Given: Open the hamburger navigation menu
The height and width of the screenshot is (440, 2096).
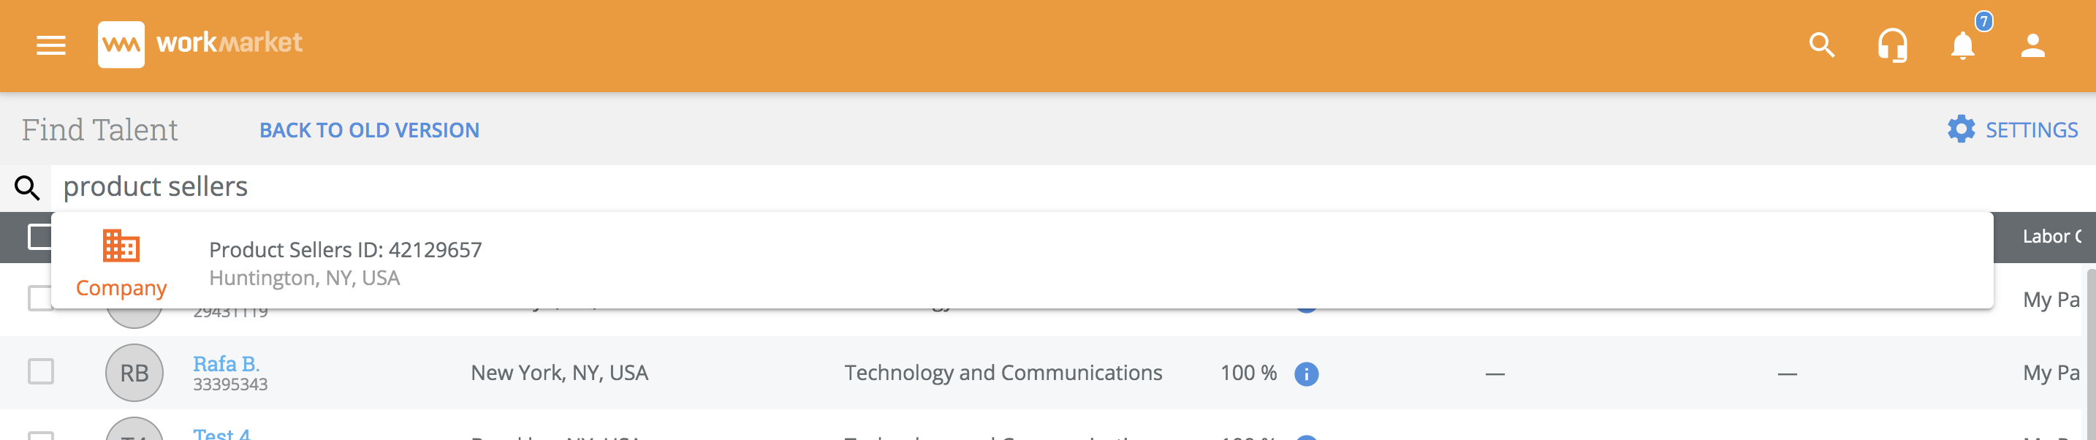Looking at the screenshot, I should point(50,45).
